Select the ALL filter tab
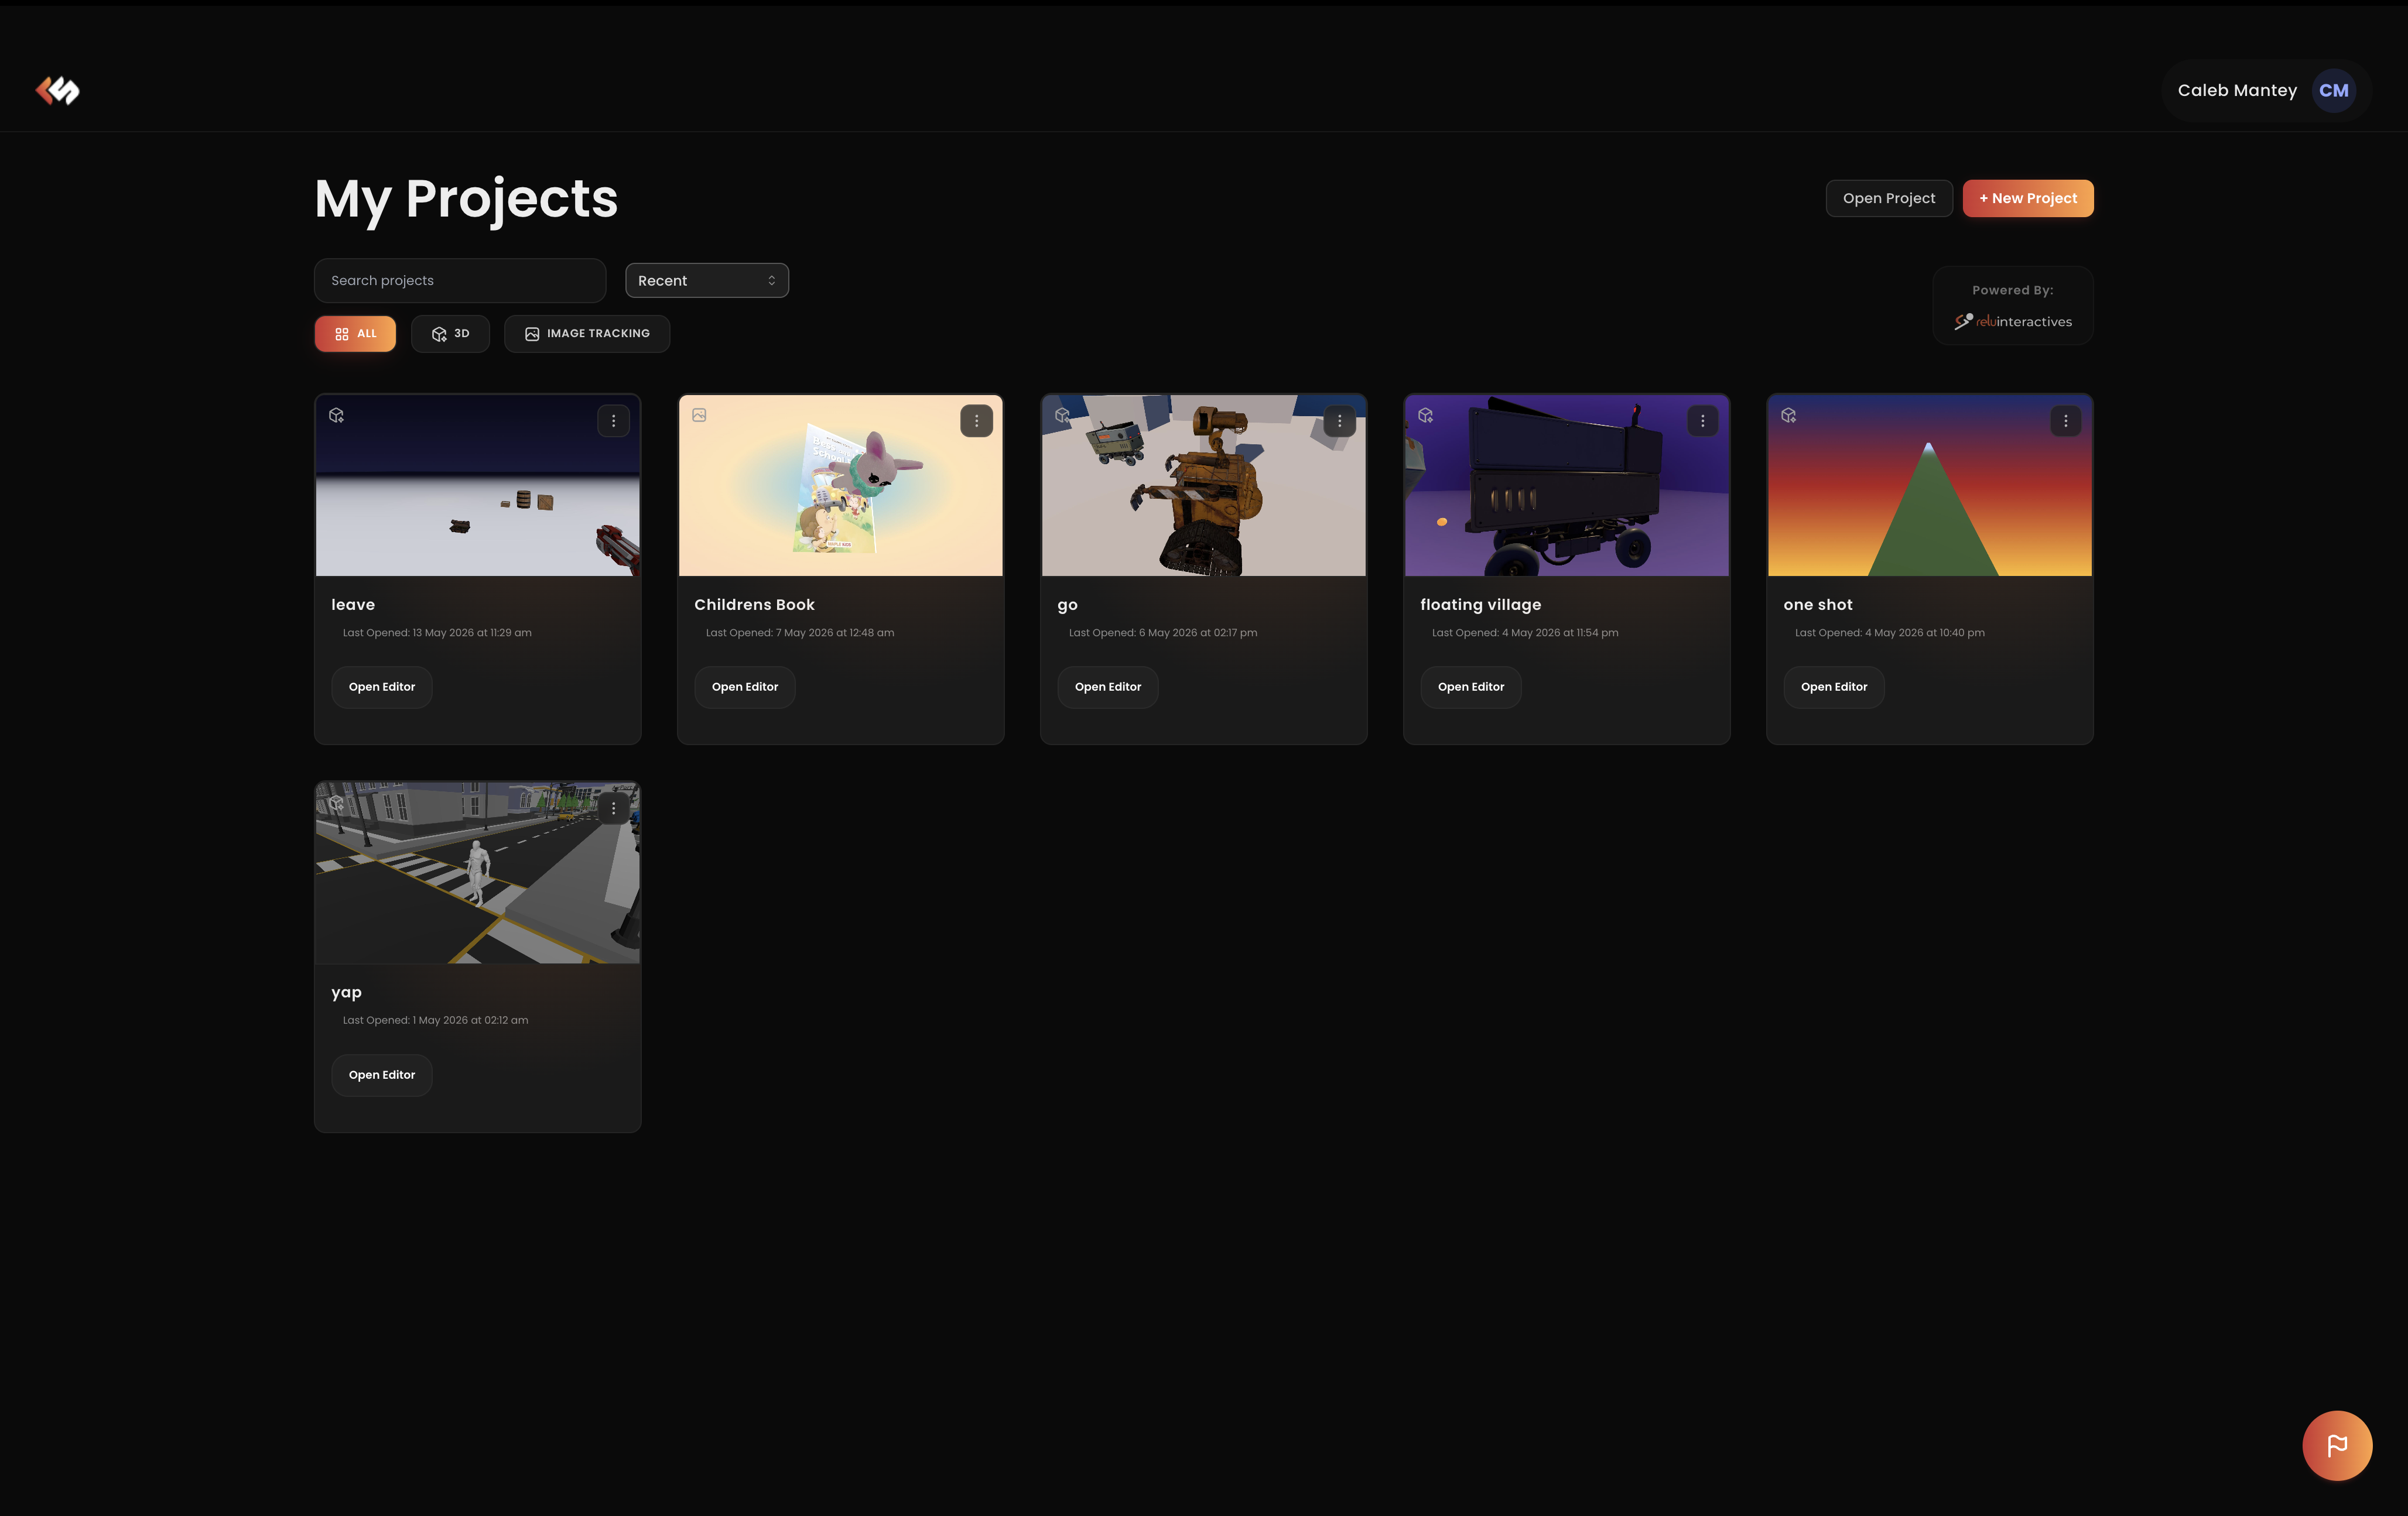The height and width of the screenshot is (1516, 2408). (x=355, y=334)
